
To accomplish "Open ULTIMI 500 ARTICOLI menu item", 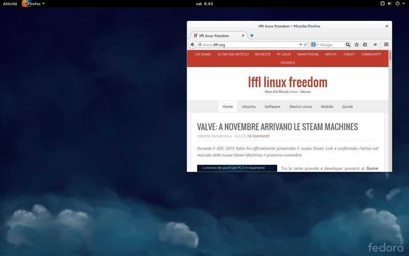I will (x=233, y=54).
